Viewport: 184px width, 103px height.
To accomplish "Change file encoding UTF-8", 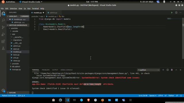I will [160, 96].
